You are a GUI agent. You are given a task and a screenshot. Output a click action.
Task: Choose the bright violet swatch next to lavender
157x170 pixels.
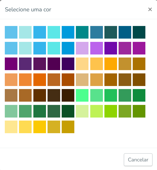click(97, 48)
